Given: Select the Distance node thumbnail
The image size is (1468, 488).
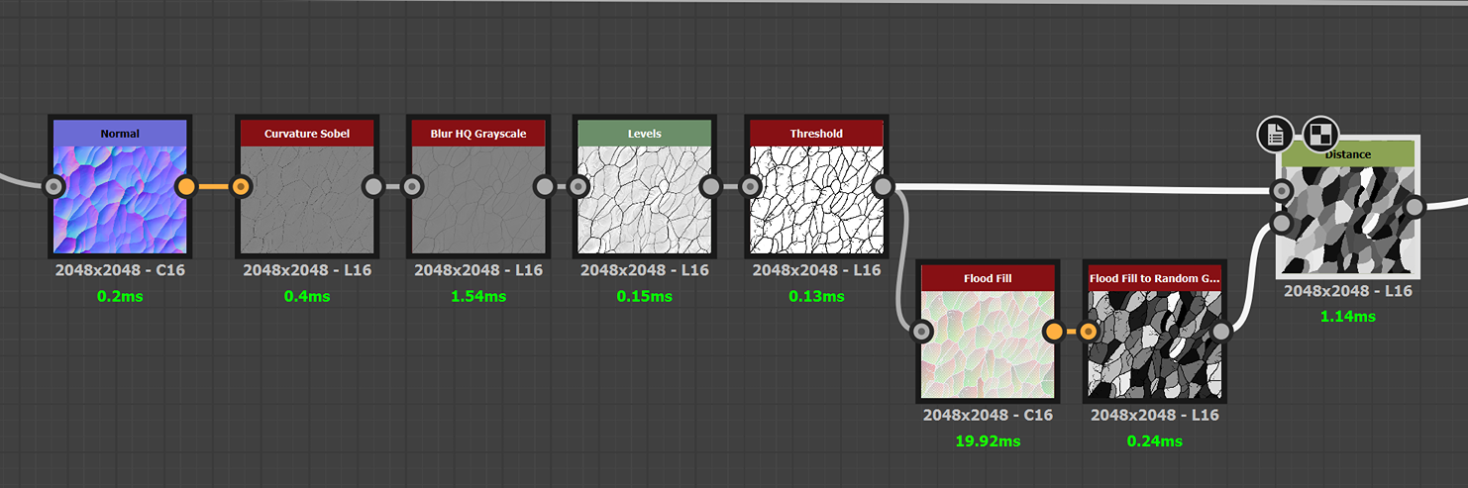Looking at the screenshot, I should [1348, 220].
